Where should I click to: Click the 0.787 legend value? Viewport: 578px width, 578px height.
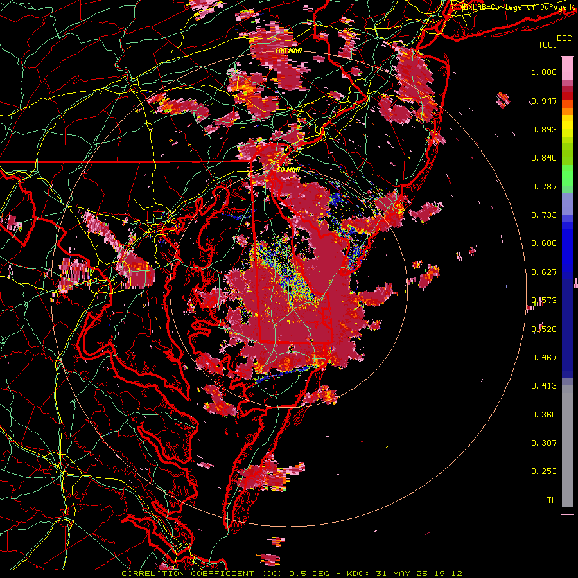(544, 186)
